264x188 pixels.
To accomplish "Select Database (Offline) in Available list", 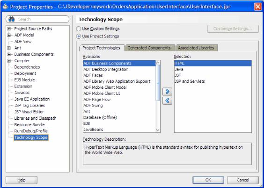I will [119, 117].
